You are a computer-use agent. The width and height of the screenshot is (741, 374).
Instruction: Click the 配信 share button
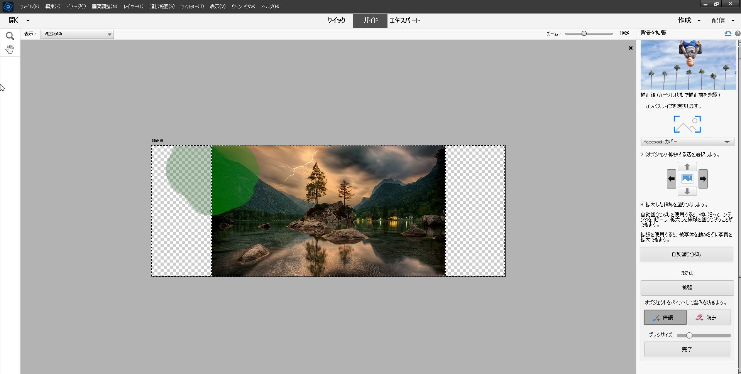pos(718,20)
